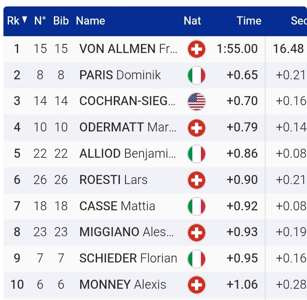Click Italian flag beside ALLIOD Benjamin
This screenshot has height=300, width=307.
(x=197, y=154)
